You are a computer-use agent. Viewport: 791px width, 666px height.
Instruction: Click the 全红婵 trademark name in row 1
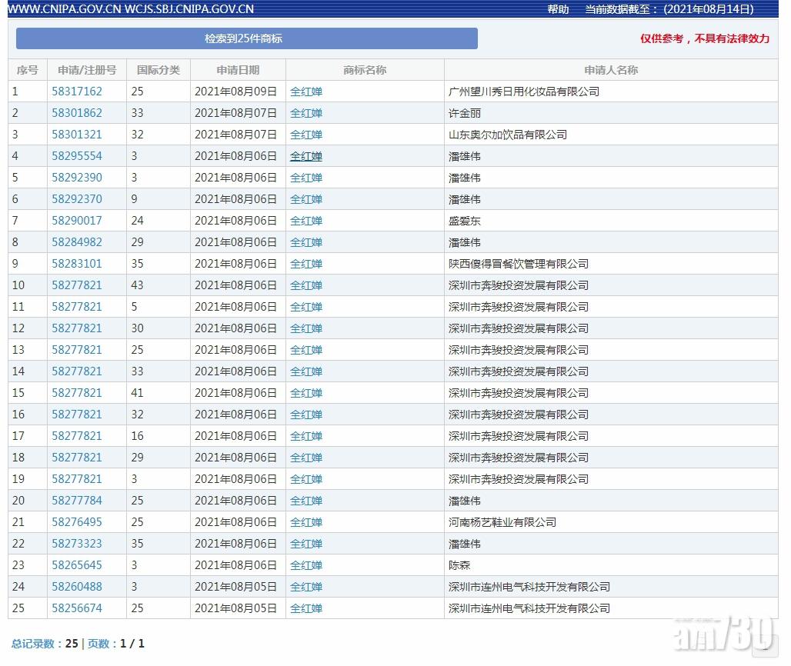pos(306,92)
